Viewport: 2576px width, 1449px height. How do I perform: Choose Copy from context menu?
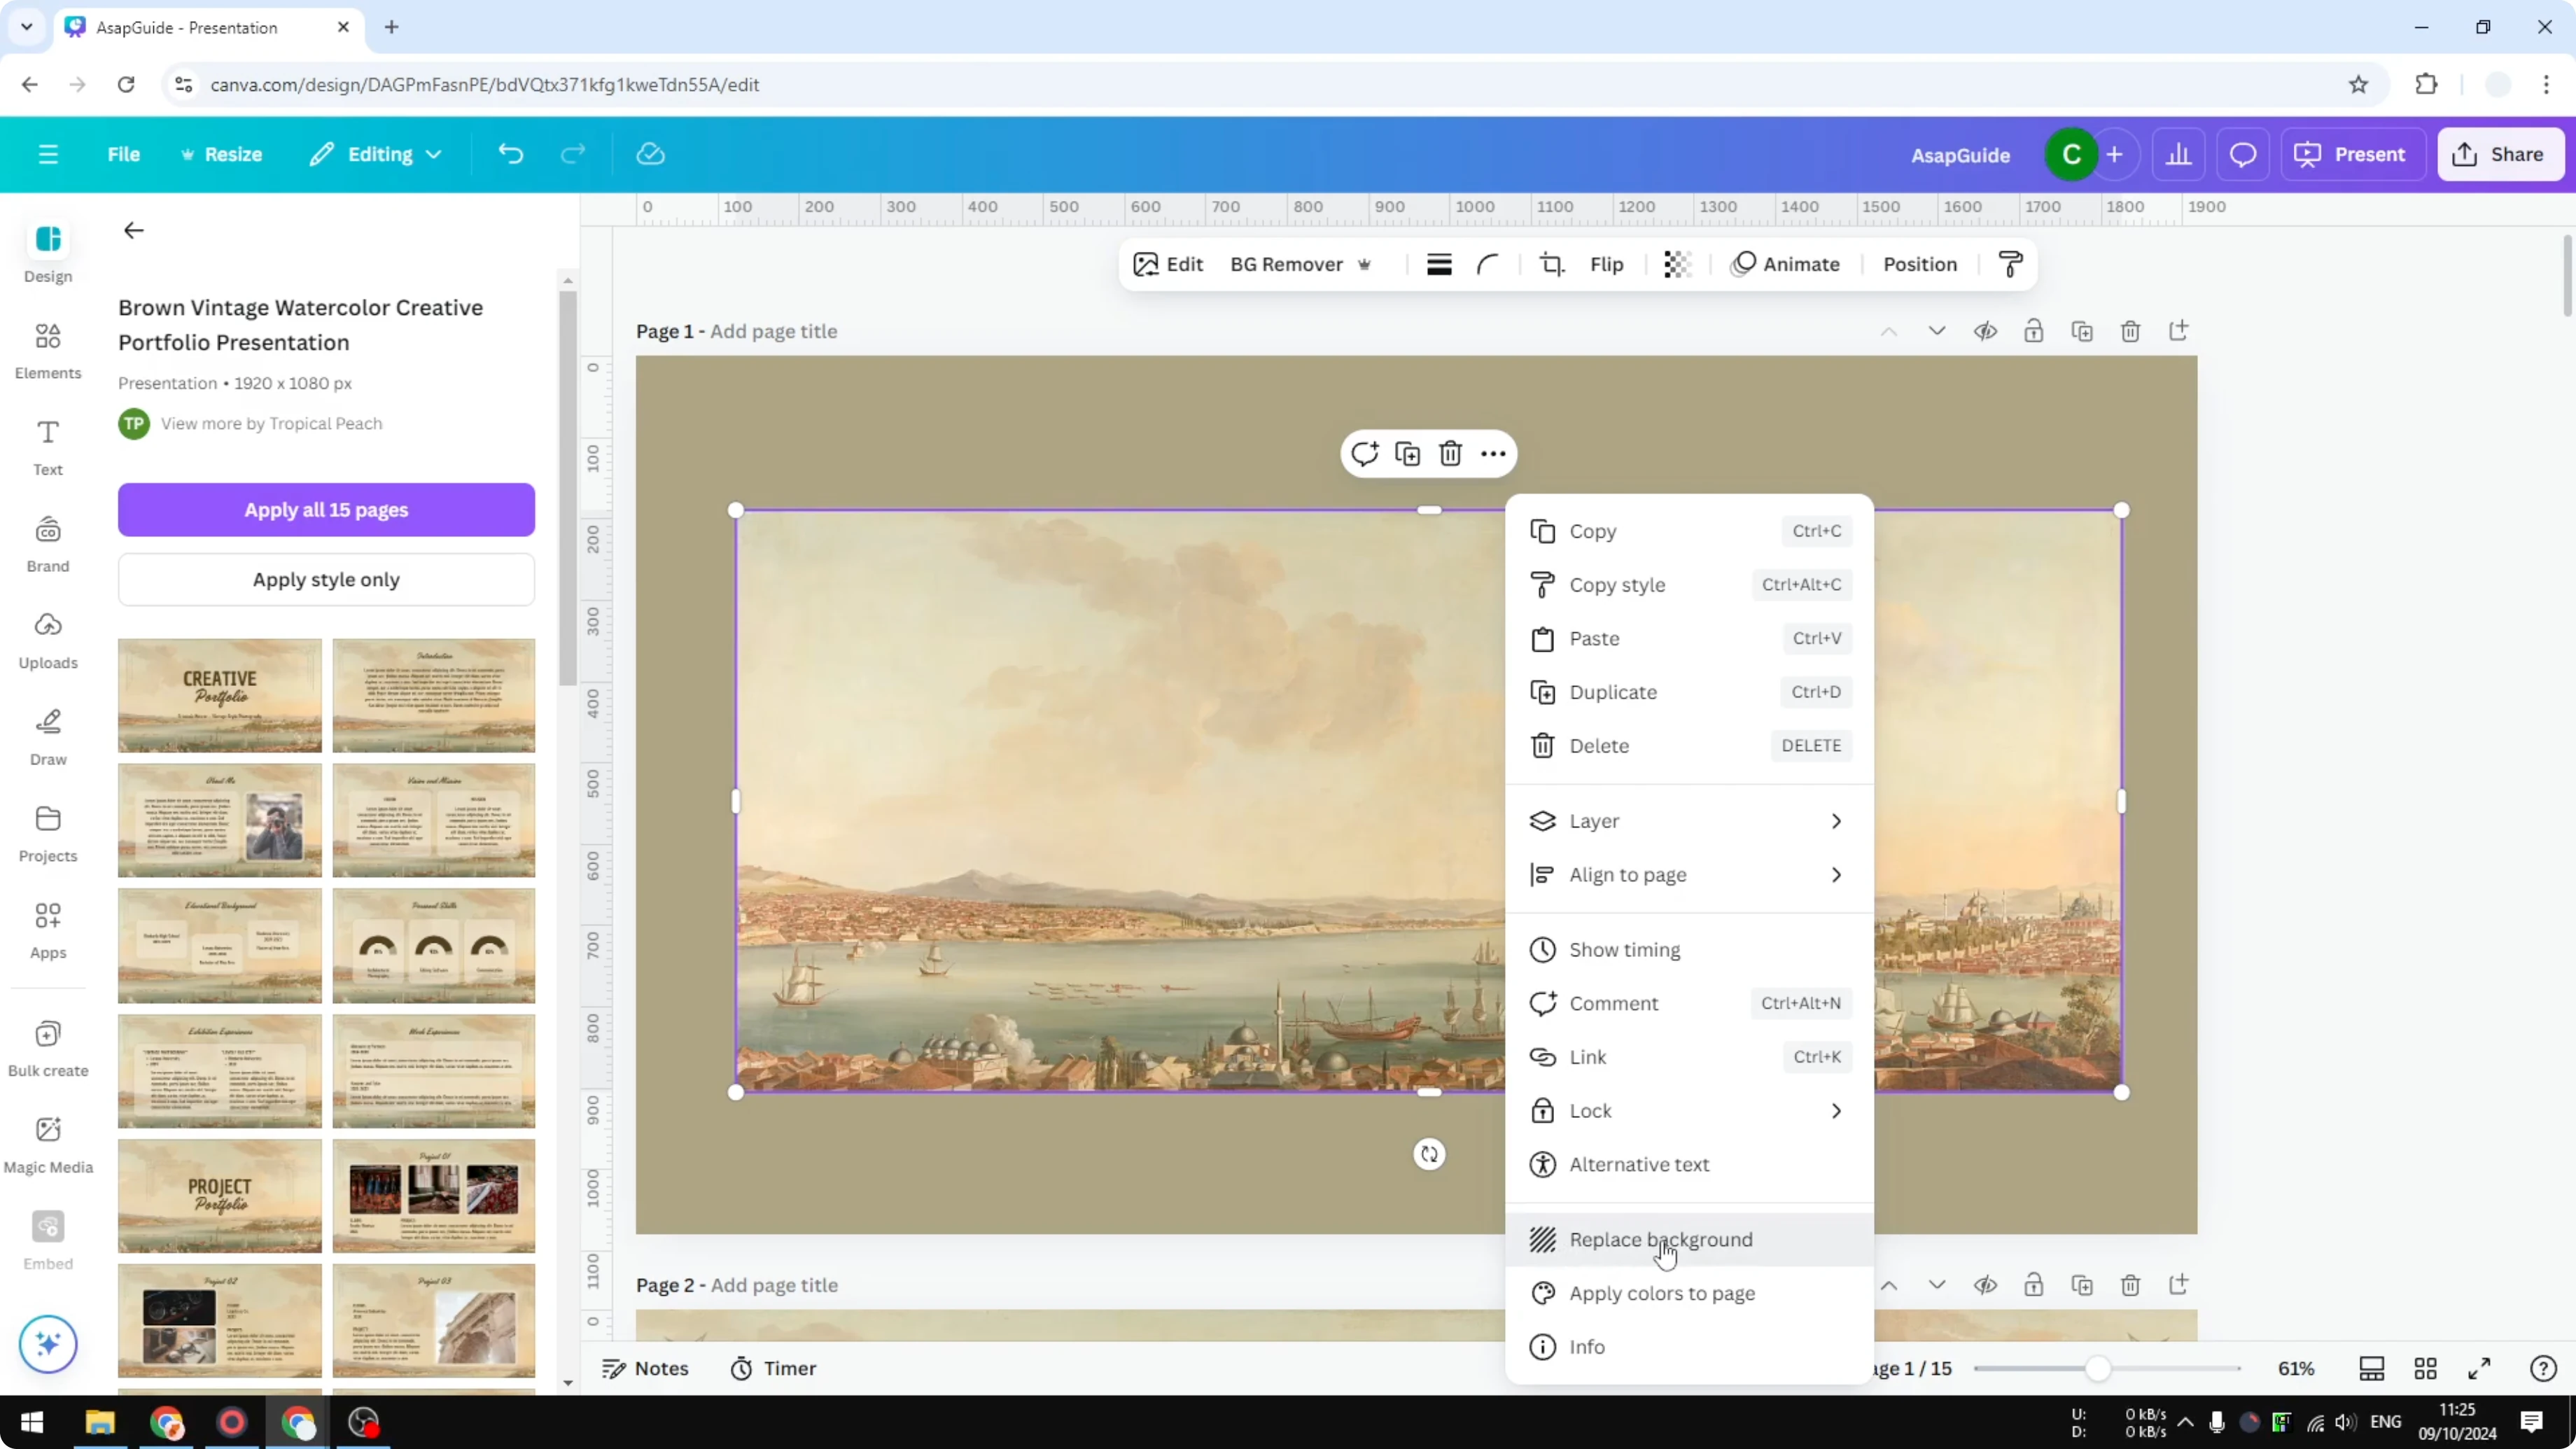[1689, 531]
